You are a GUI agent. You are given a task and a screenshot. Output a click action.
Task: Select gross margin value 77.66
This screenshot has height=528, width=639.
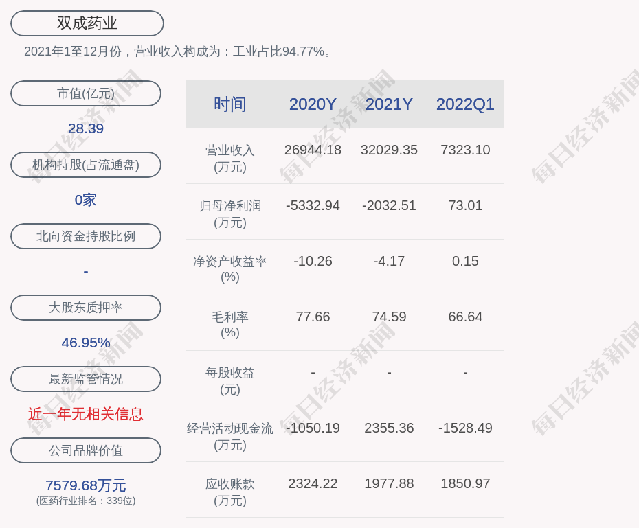pyautogui.click(x=313, y=317)
